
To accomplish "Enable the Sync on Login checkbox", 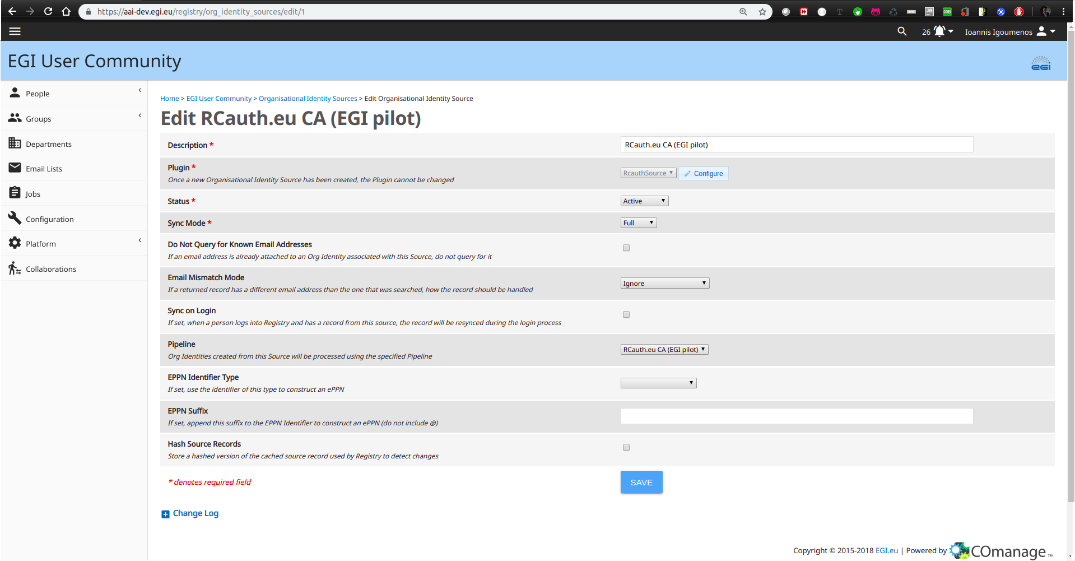I will point(626,314).
